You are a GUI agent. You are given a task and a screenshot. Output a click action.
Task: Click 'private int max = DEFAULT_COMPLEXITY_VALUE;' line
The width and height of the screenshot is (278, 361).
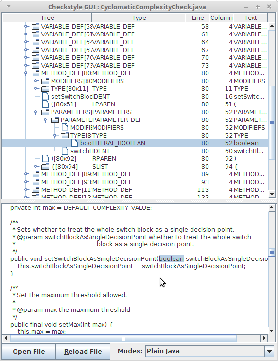[81, 208]
